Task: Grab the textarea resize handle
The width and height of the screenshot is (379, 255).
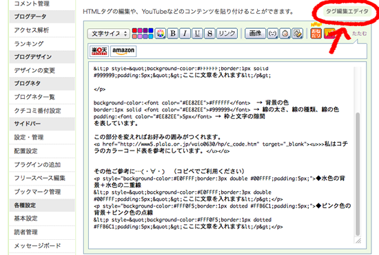Action: (358, 241)
